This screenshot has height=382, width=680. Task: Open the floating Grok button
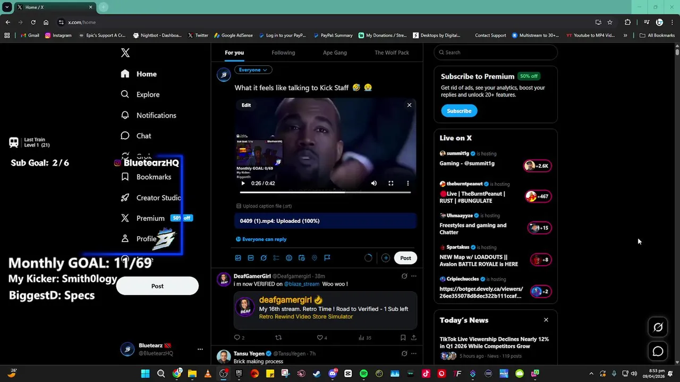pos(658,327)
